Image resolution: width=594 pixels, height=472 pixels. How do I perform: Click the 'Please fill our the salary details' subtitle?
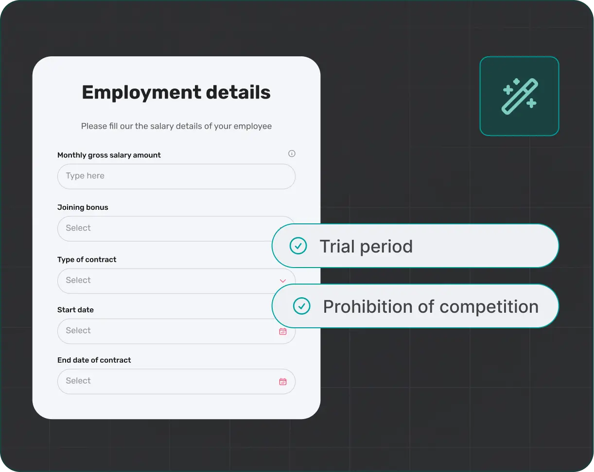tap(176, 126)
